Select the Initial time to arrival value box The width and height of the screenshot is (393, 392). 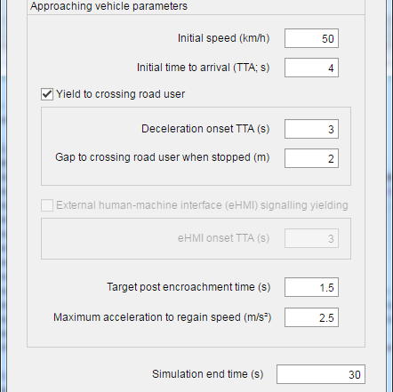[311, 68]
